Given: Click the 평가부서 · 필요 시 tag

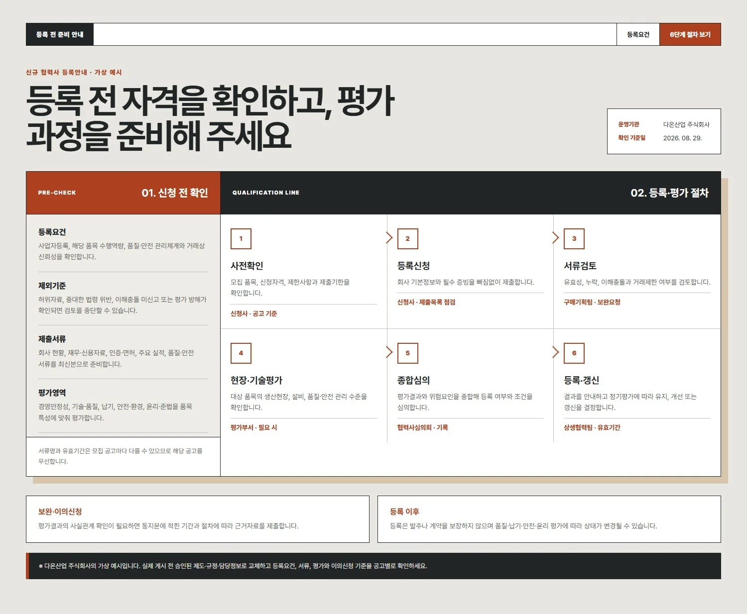Looking at the screenshot, I should [254, 427].
